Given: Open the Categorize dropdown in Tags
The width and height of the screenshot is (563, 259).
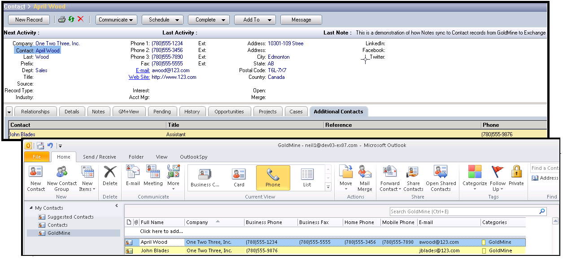Looking at the screenshot, I should click(475, 179).
